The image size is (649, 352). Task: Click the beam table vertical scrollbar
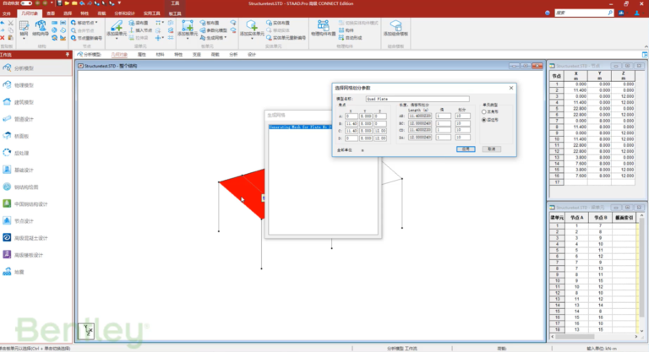641,273
